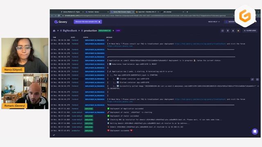This screenshot has height=147, width=262.
Task: Click the Discover the new console button
Action: point(88,22)
